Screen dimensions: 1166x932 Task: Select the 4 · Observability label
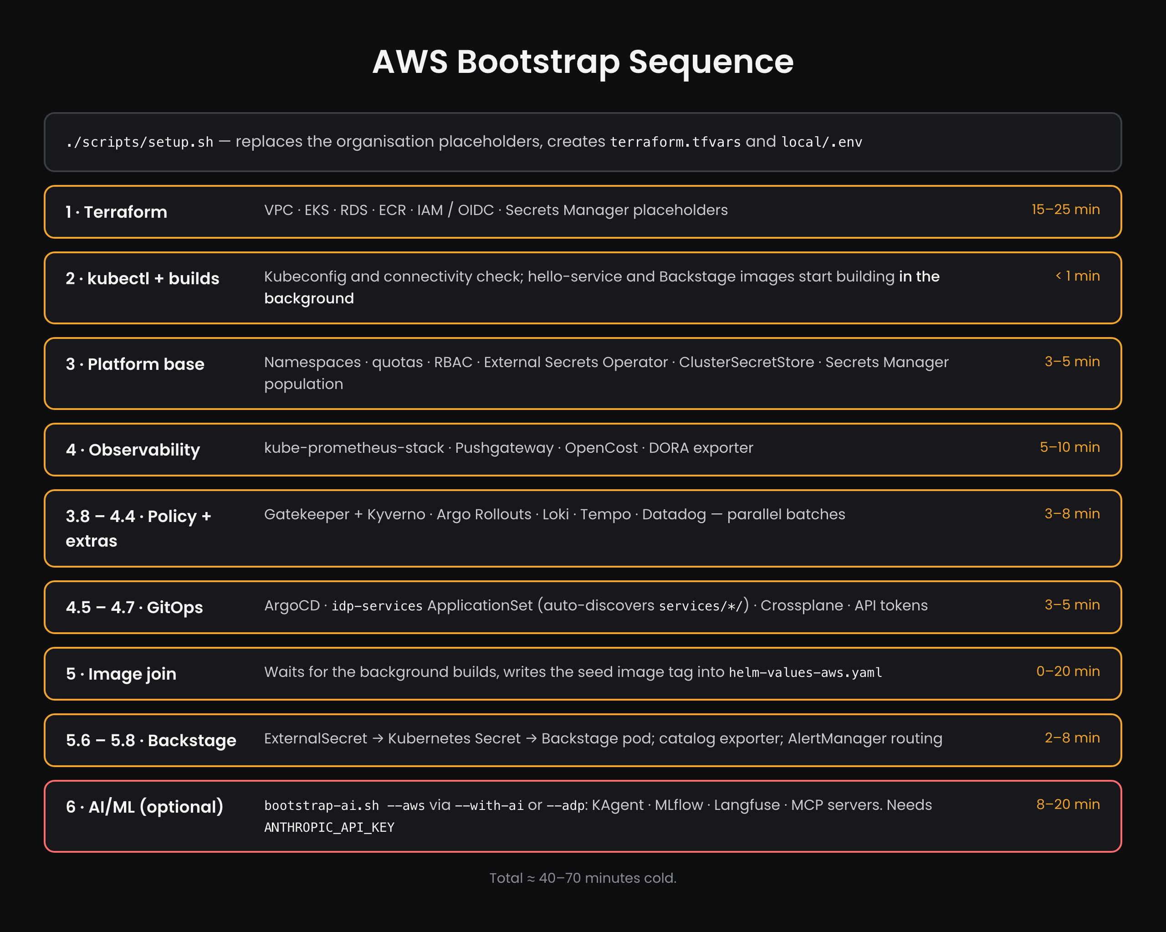(x=133, y=450)
